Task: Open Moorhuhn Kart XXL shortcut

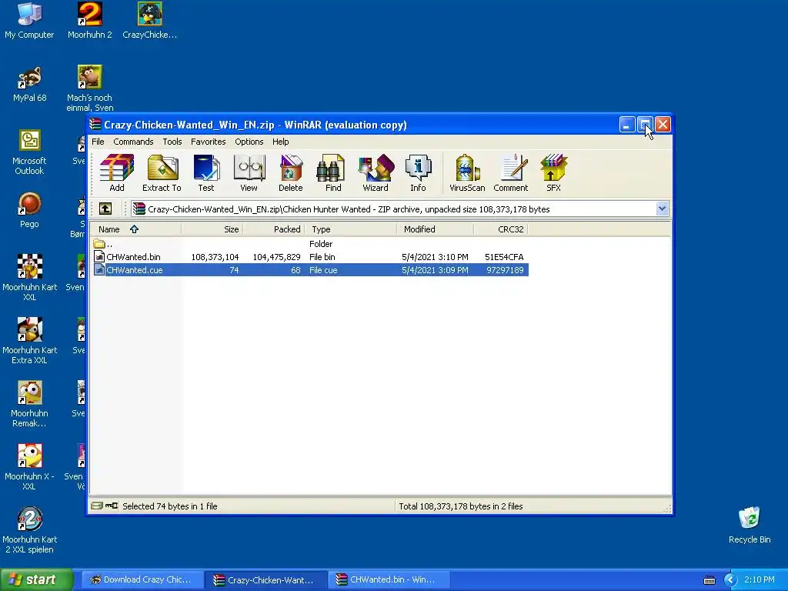Action: pyautogui.click(x=30, y=278)
